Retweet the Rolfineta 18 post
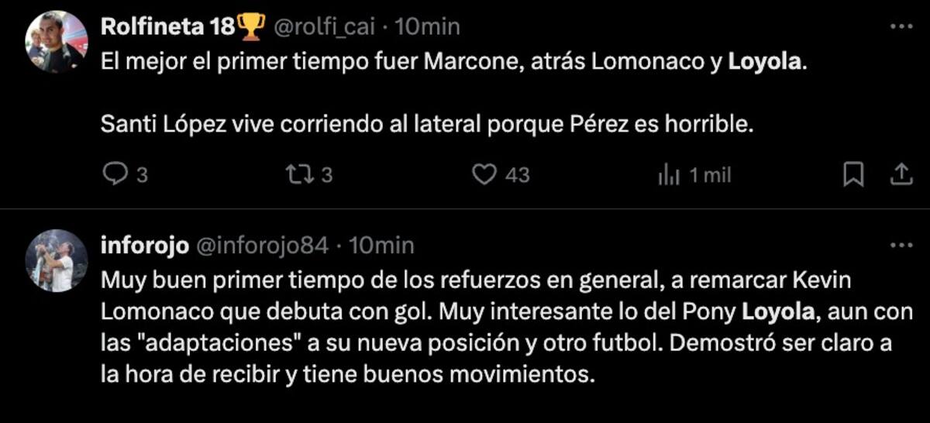The height and width of the screenshot is (423, 930). (298, 176)
